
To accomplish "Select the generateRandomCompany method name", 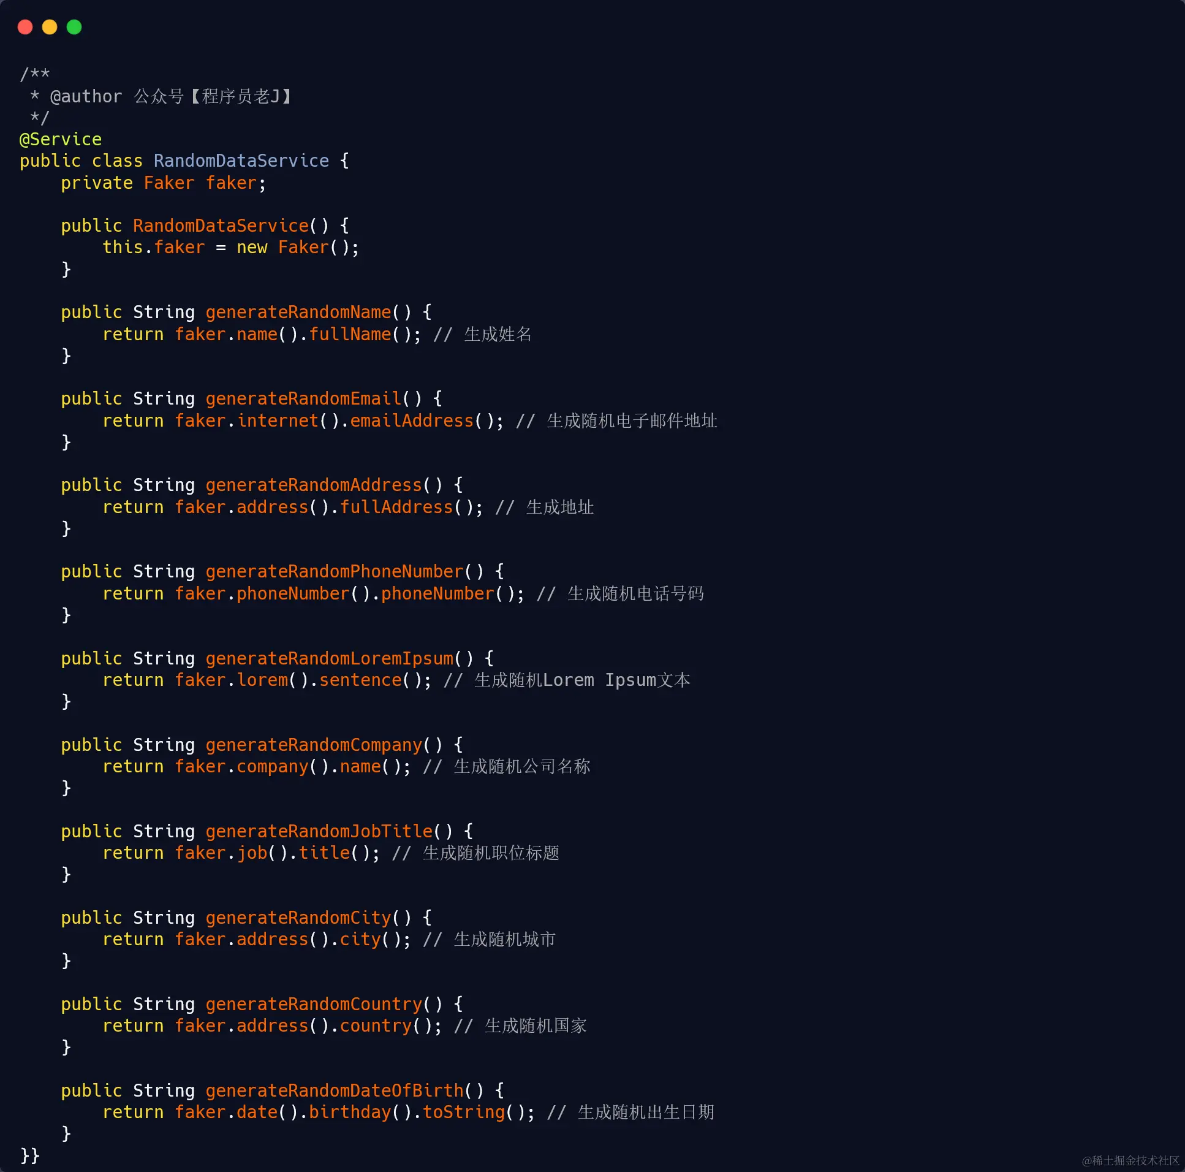I will 314,745.
